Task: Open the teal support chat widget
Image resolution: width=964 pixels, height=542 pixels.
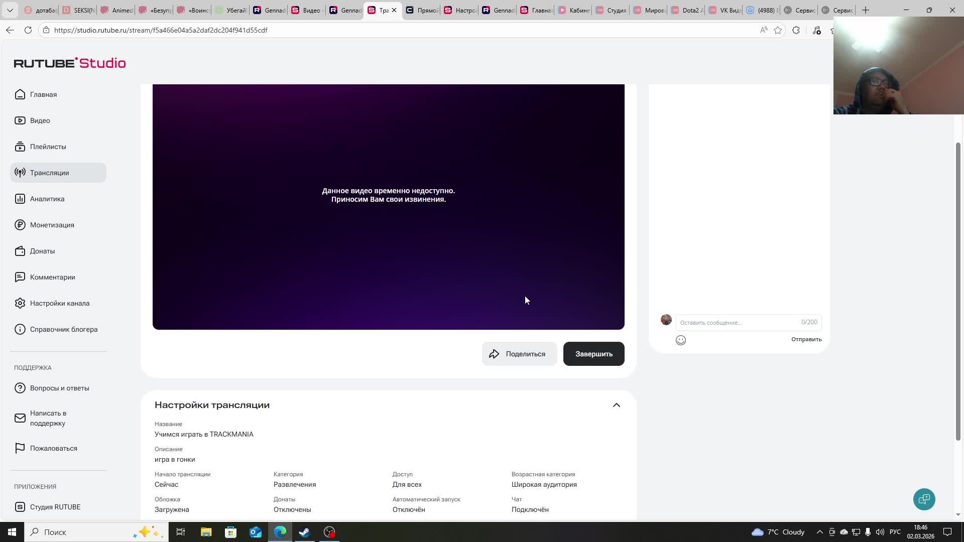Action: [924, 499]
